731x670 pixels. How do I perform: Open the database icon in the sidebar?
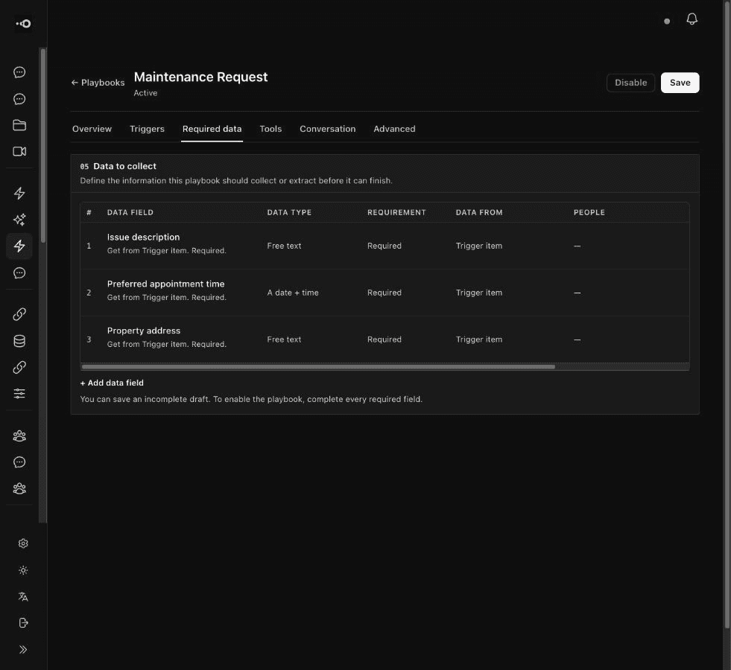coord(19,341)
